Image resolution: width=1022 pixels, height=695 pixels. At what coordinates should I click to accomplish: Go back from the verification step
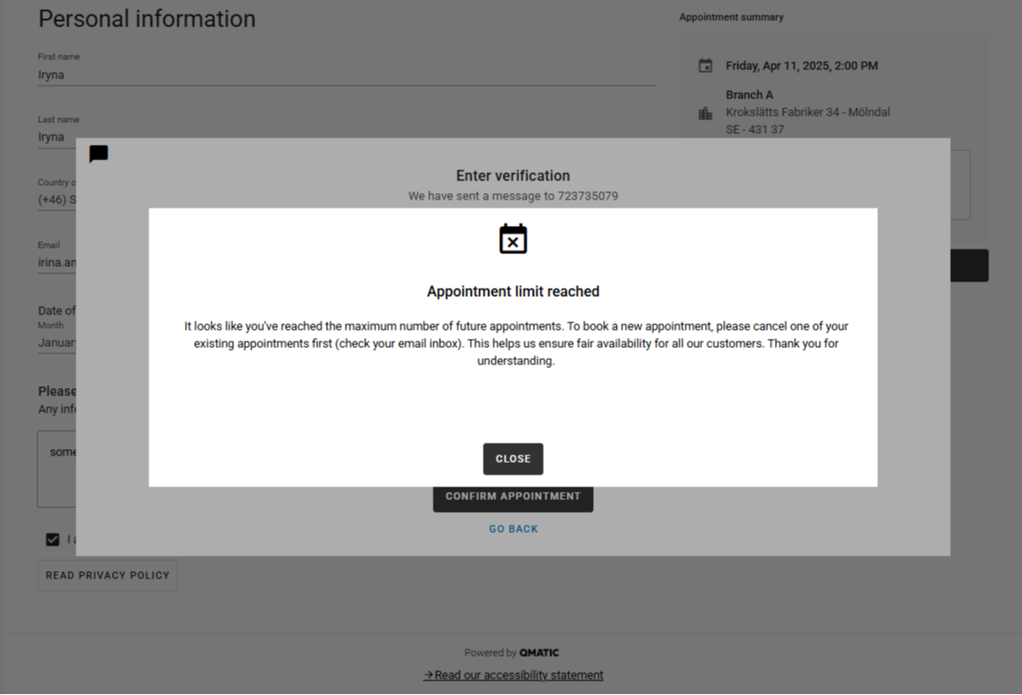(514, 528)
